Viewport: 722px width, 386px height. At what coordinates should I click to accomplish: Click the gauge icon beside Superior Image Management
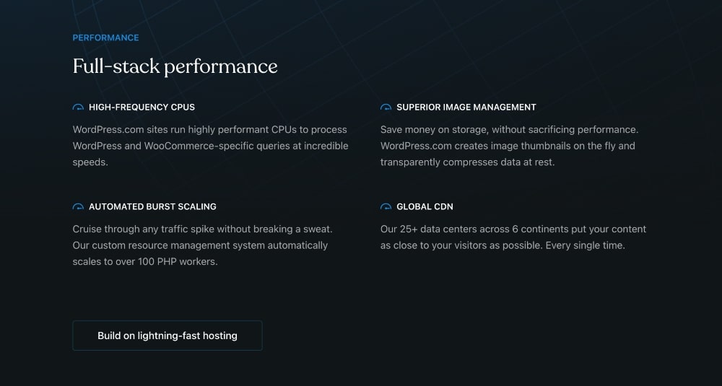click(x=386, y=108)
